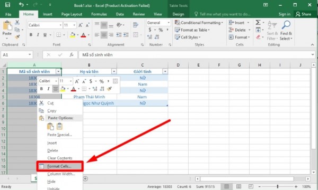Click the Merge & Center icon
The height and width of the screenshot is (190, 318).
tap(136, 35)
